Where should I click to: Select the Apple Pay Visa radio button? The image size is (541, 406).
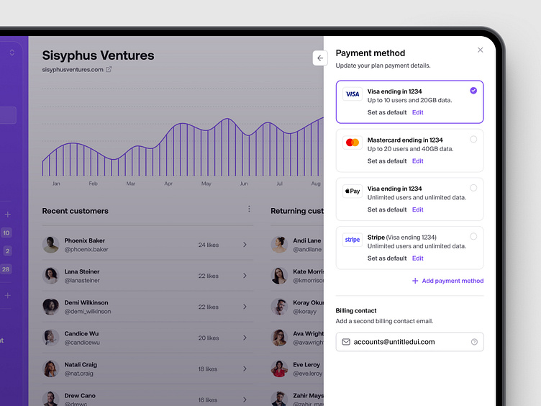coord(473,188)
